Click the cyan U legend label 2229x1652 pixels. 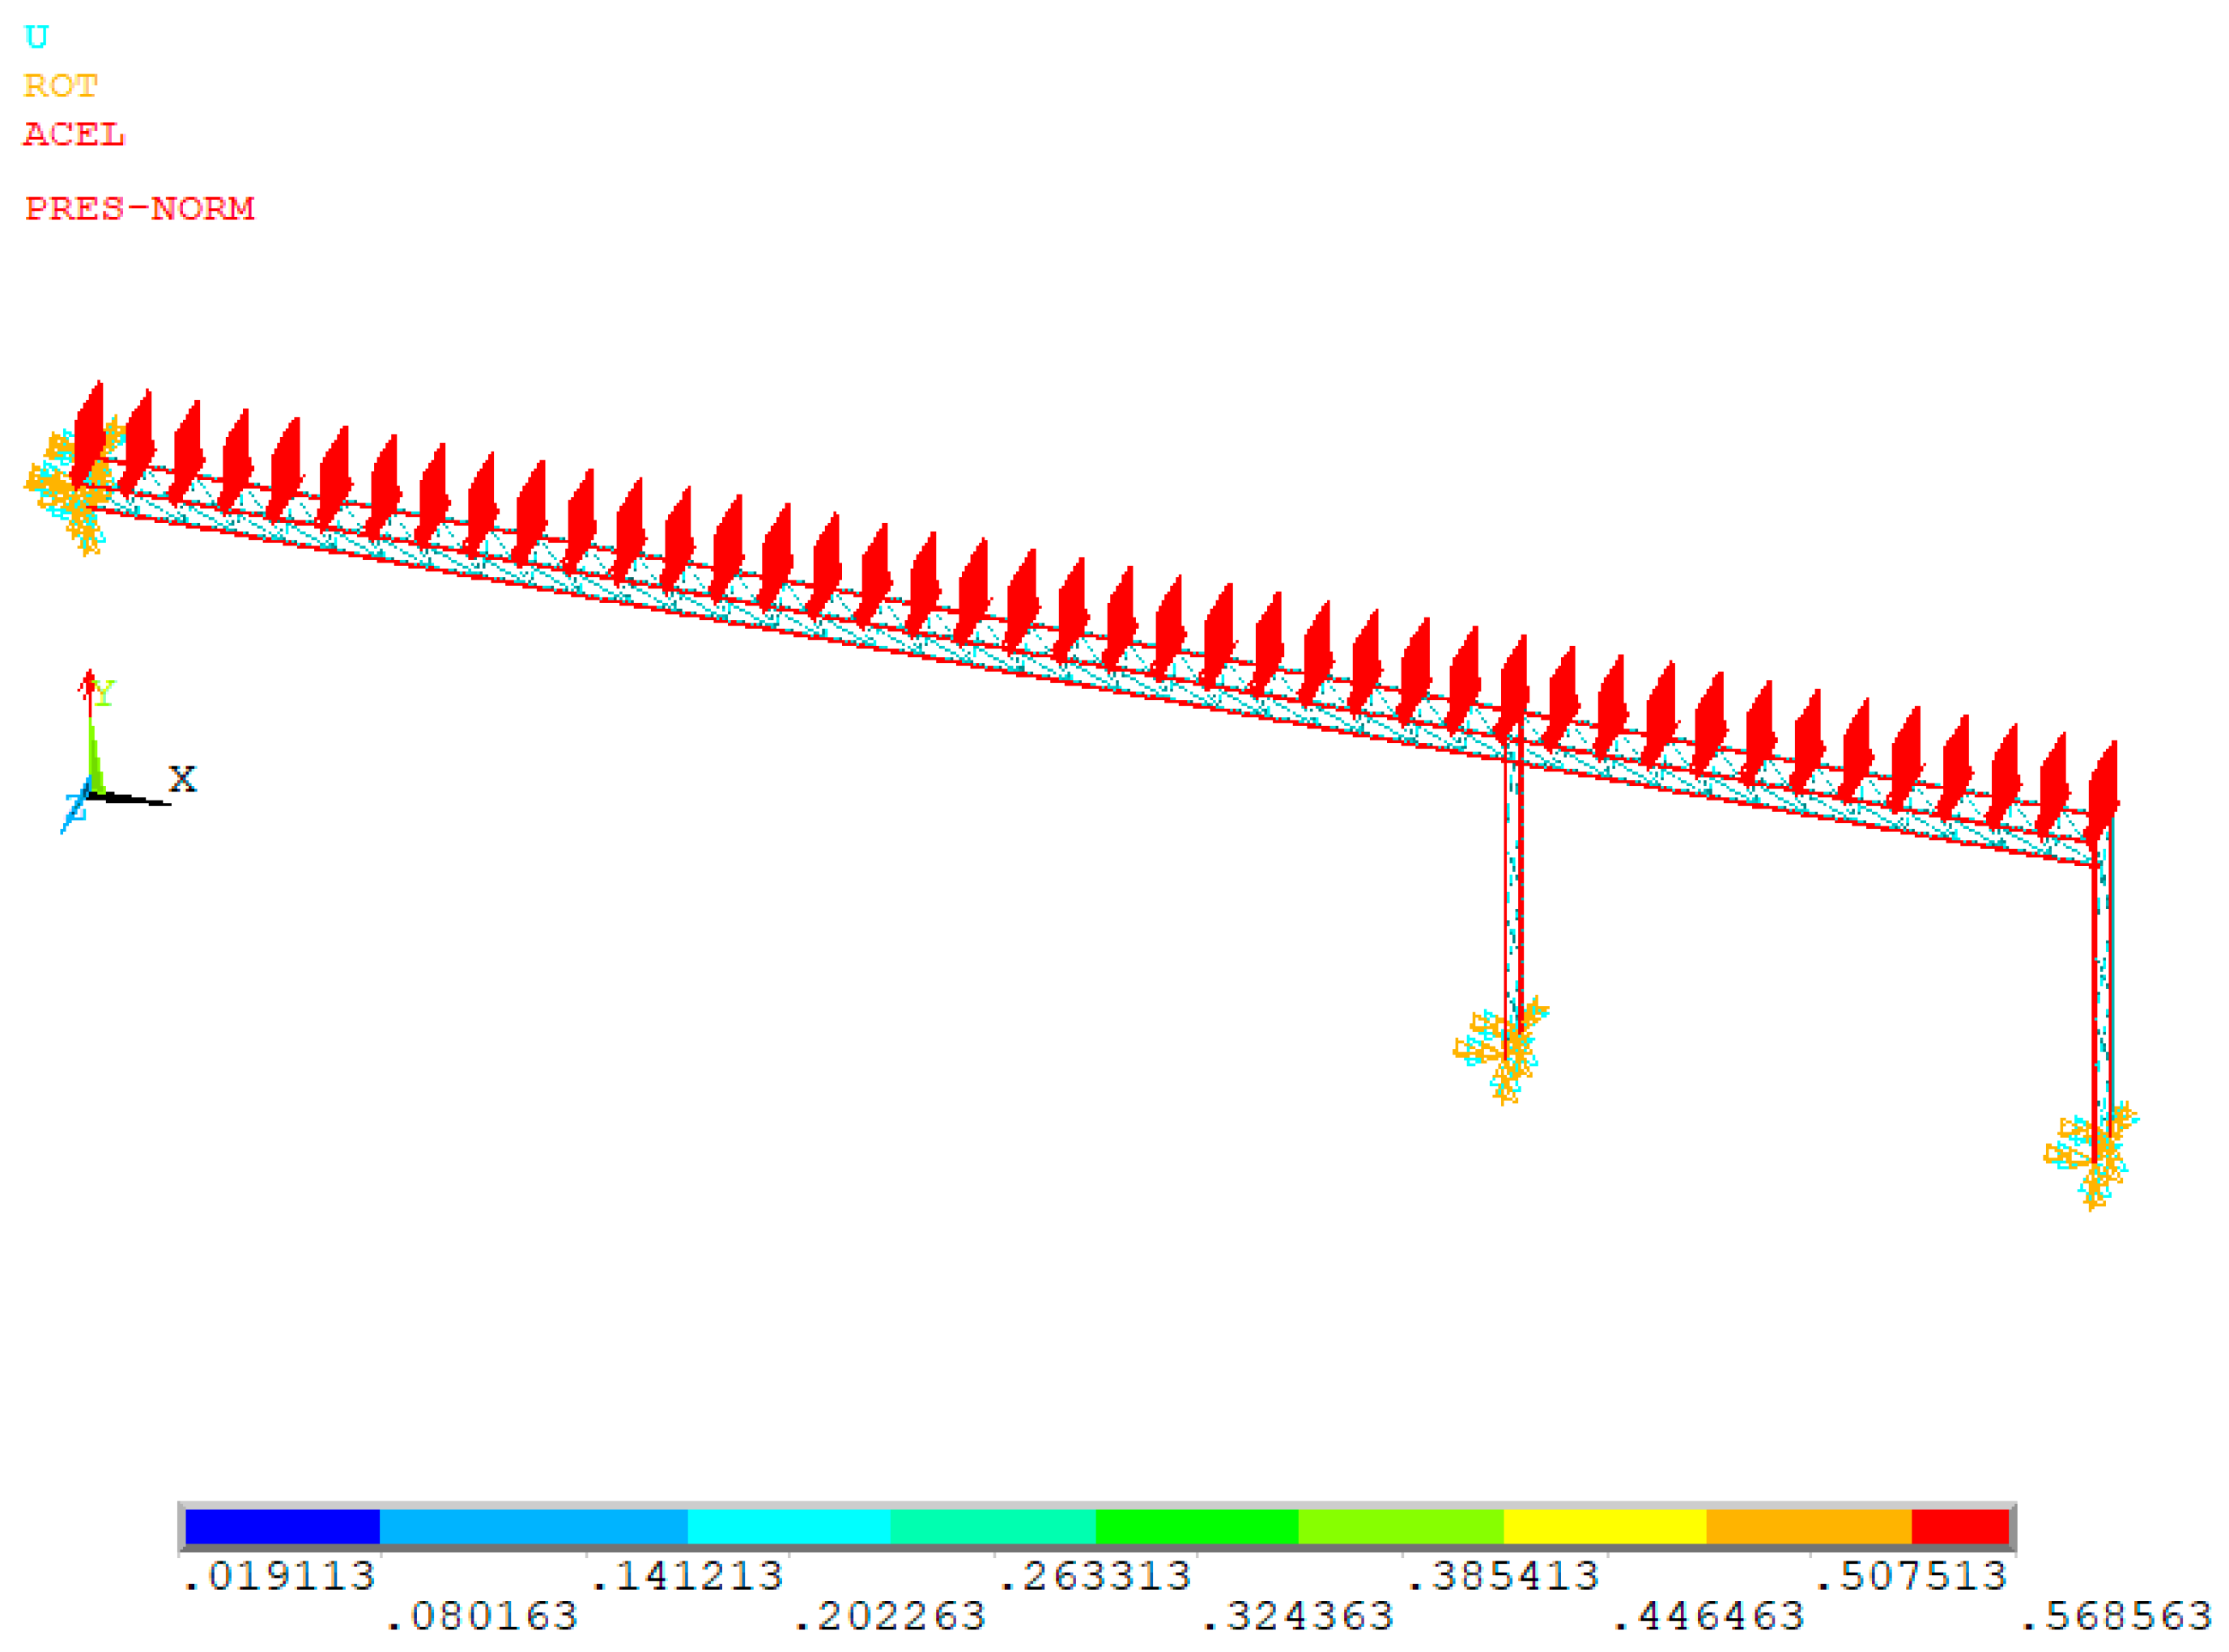(x=36, y=37)
